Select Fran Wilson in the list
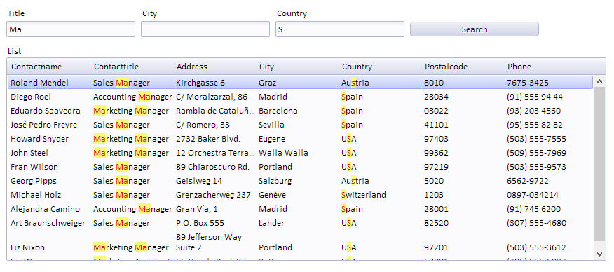Screen dimensions: 614x272 [x=34, y=167]
